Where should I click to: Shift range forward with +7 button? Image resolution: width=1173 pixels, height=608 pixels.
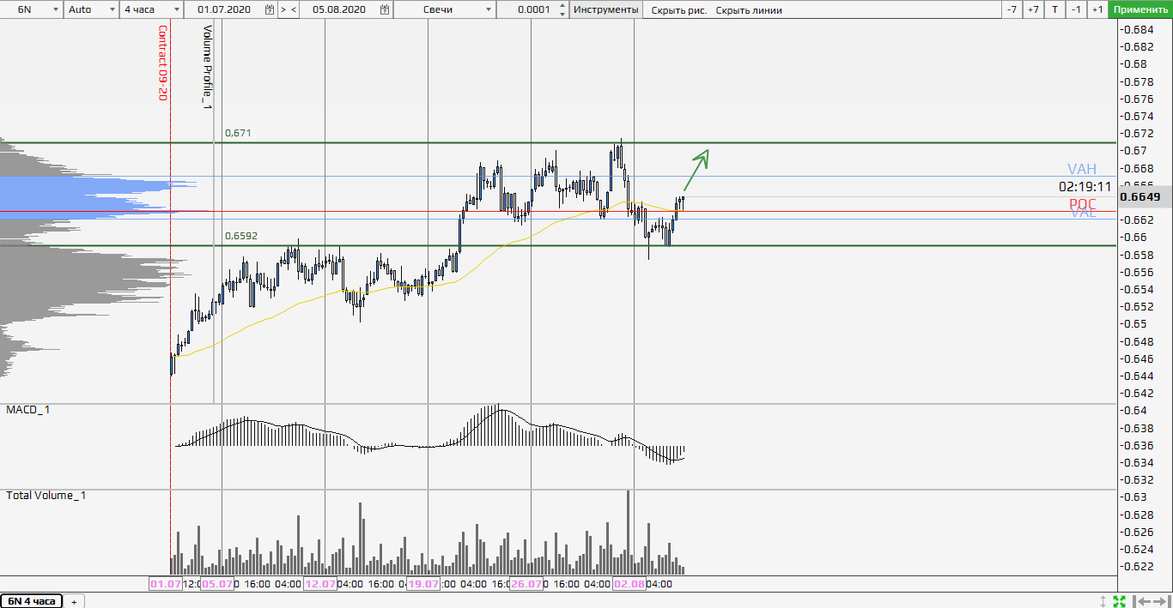coord(1033,9)
